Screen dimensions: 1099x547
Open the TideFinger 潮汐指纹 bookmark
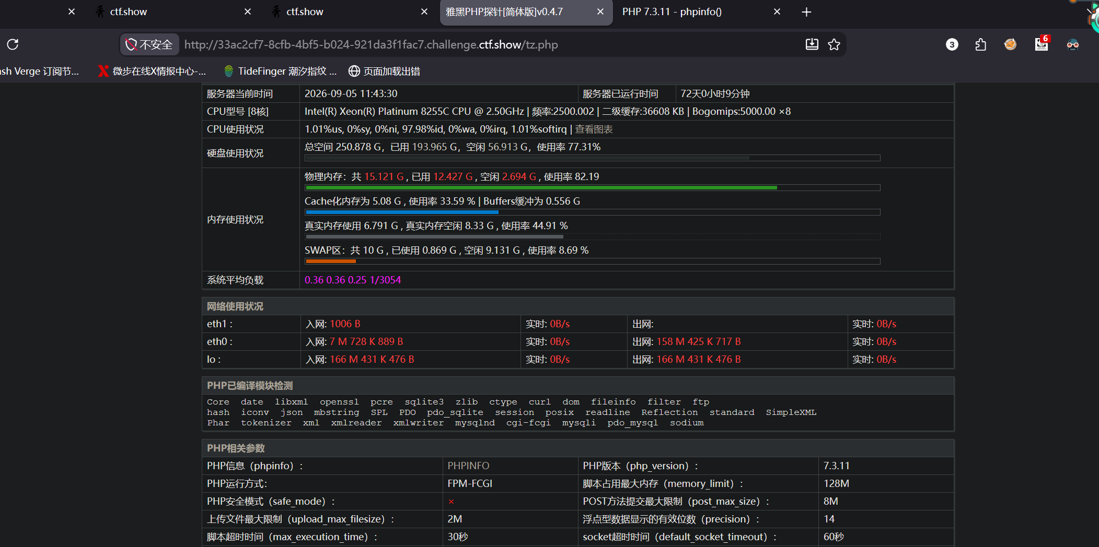280,71
